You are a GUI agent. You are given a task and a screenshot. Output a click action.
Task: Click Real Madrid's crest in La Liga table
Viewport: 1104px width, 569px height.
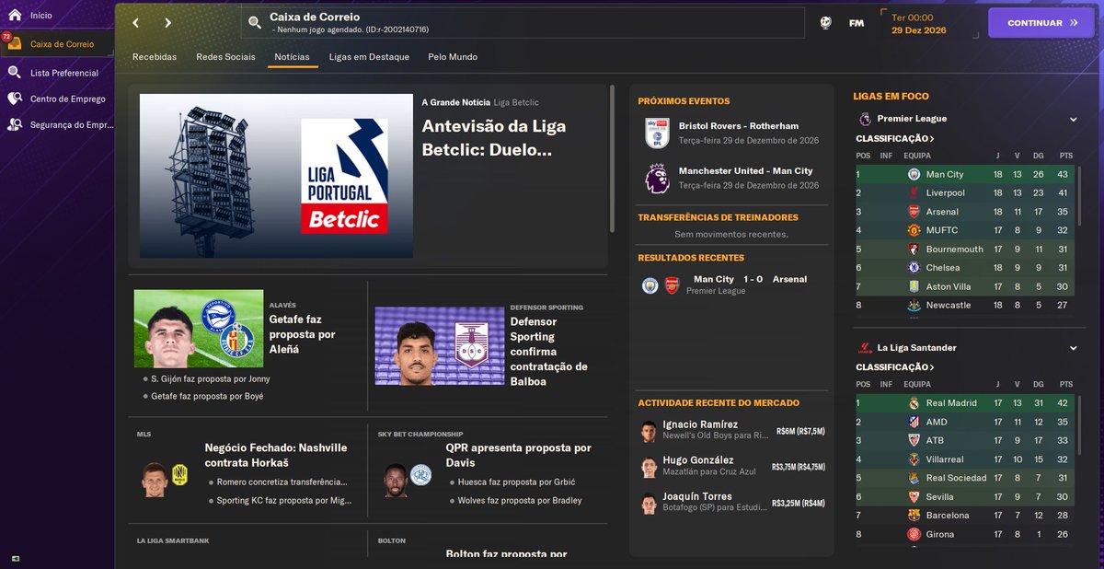pos(914,403)
